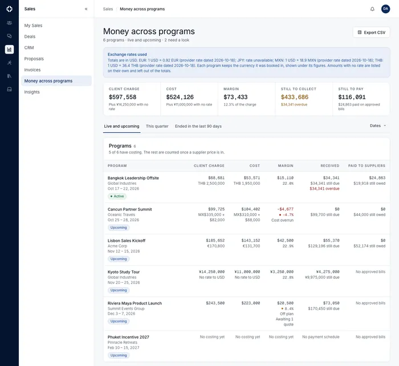Select the Live and upcoming tab

tap(121, 126)
